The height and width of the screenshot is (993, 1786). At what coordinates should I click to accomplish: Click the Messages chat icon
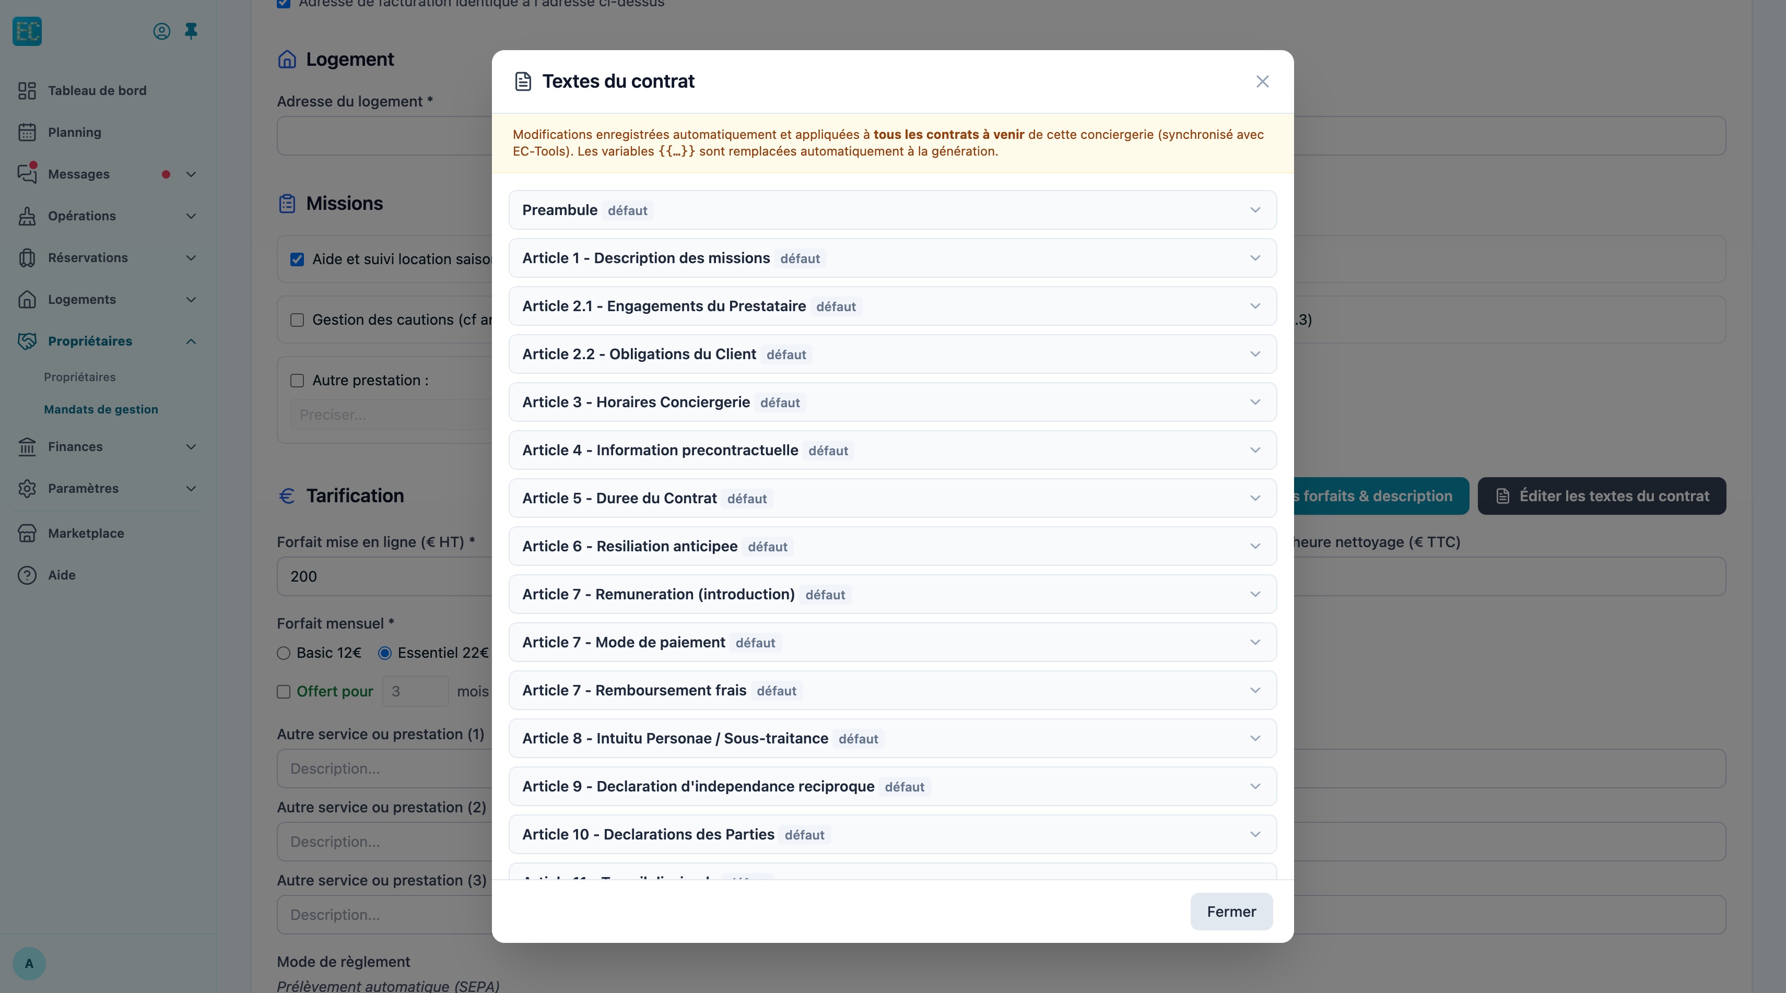[x=27, y=174]
